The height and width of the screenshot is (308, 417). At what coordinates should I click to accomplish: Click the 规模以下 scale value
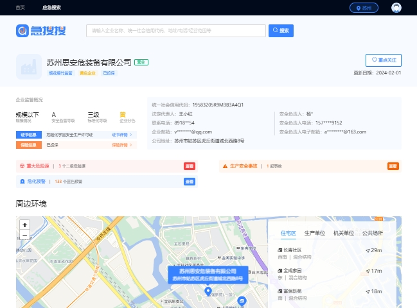pyautogui.click(x=28, y=114)
